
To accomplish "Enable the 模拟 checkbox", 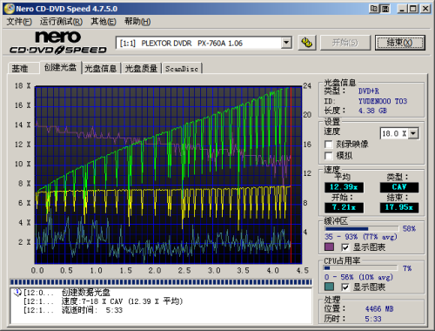I will (x=329, y=156).
